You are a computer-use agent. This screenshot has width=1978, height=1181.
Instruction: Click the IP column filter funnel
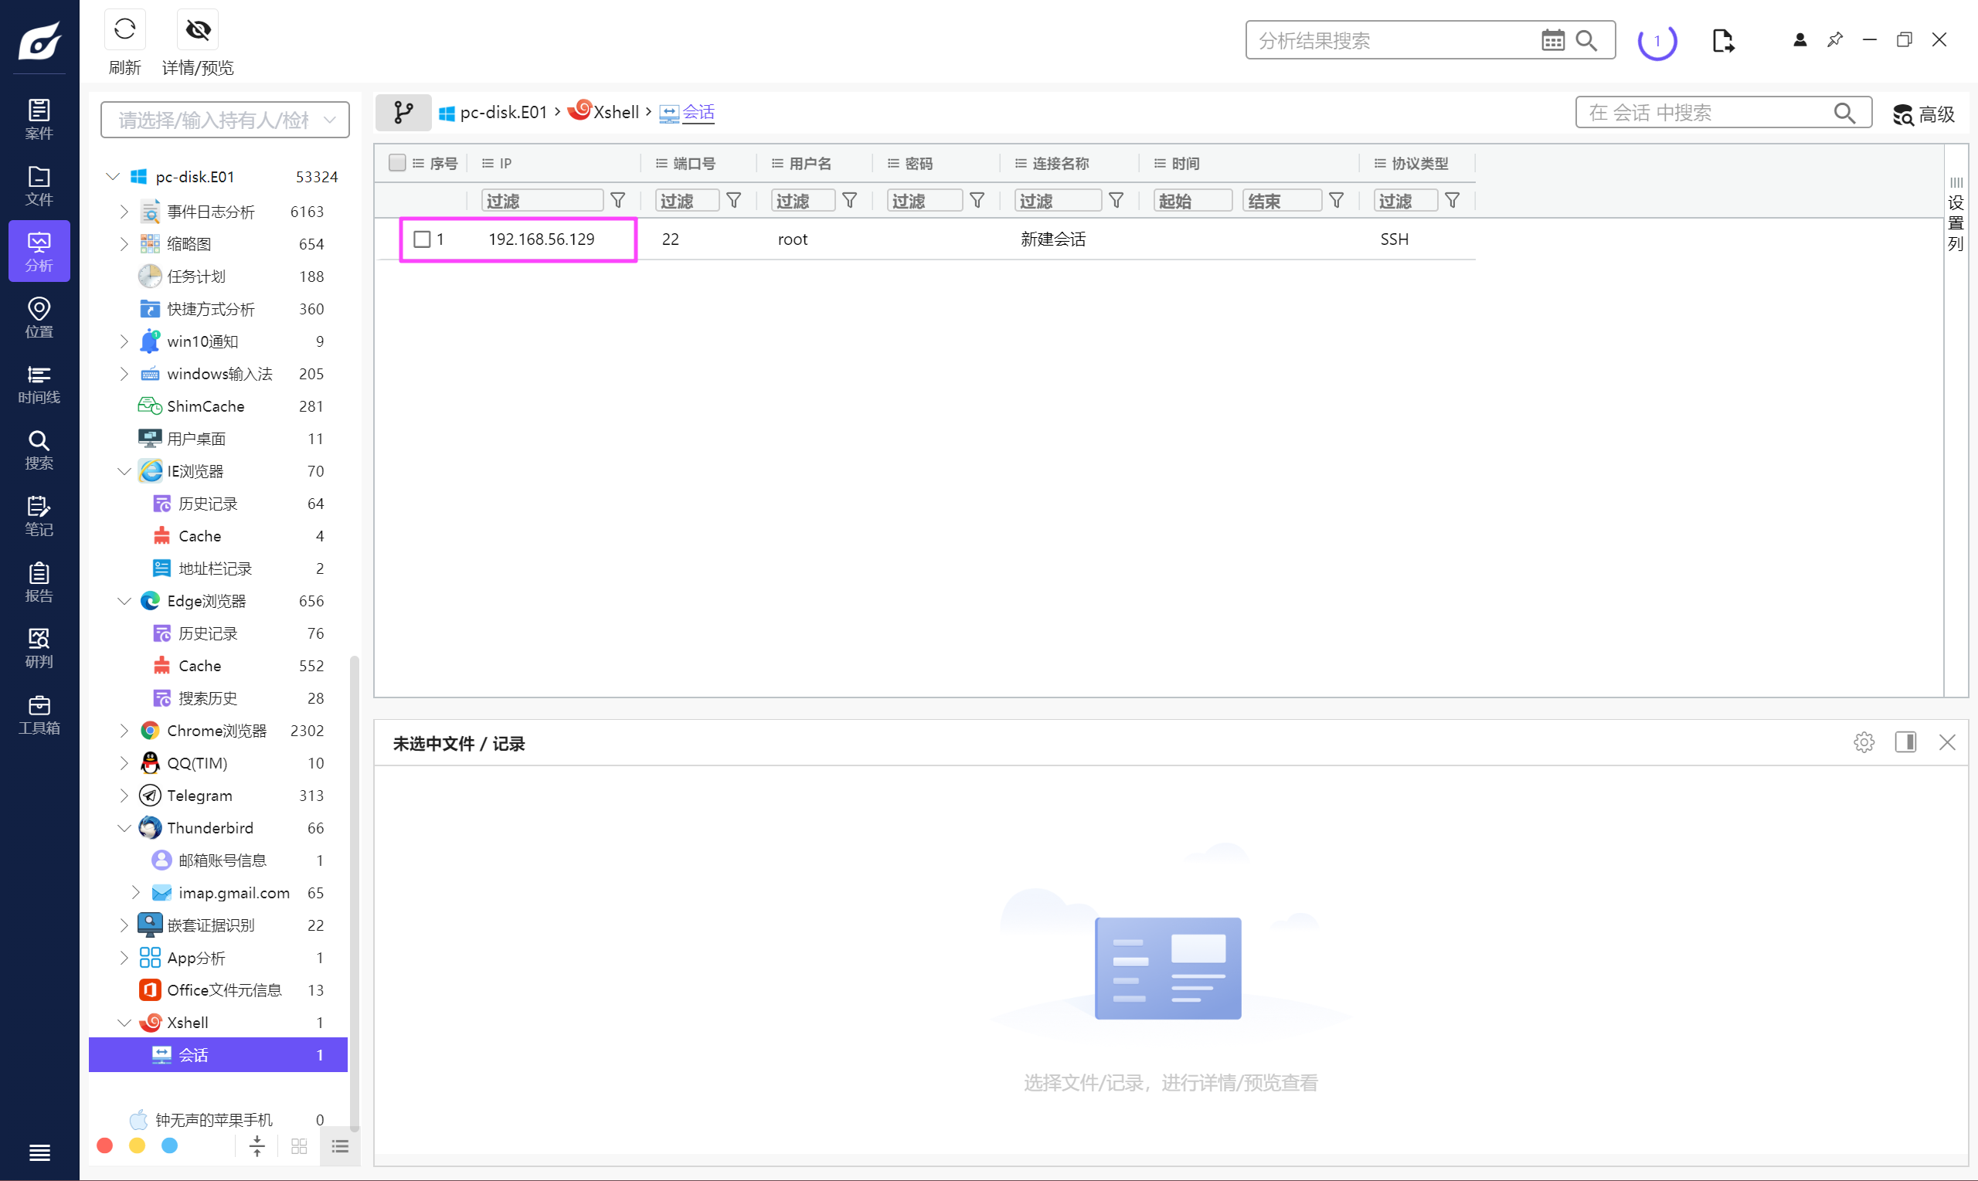point(617,201)
